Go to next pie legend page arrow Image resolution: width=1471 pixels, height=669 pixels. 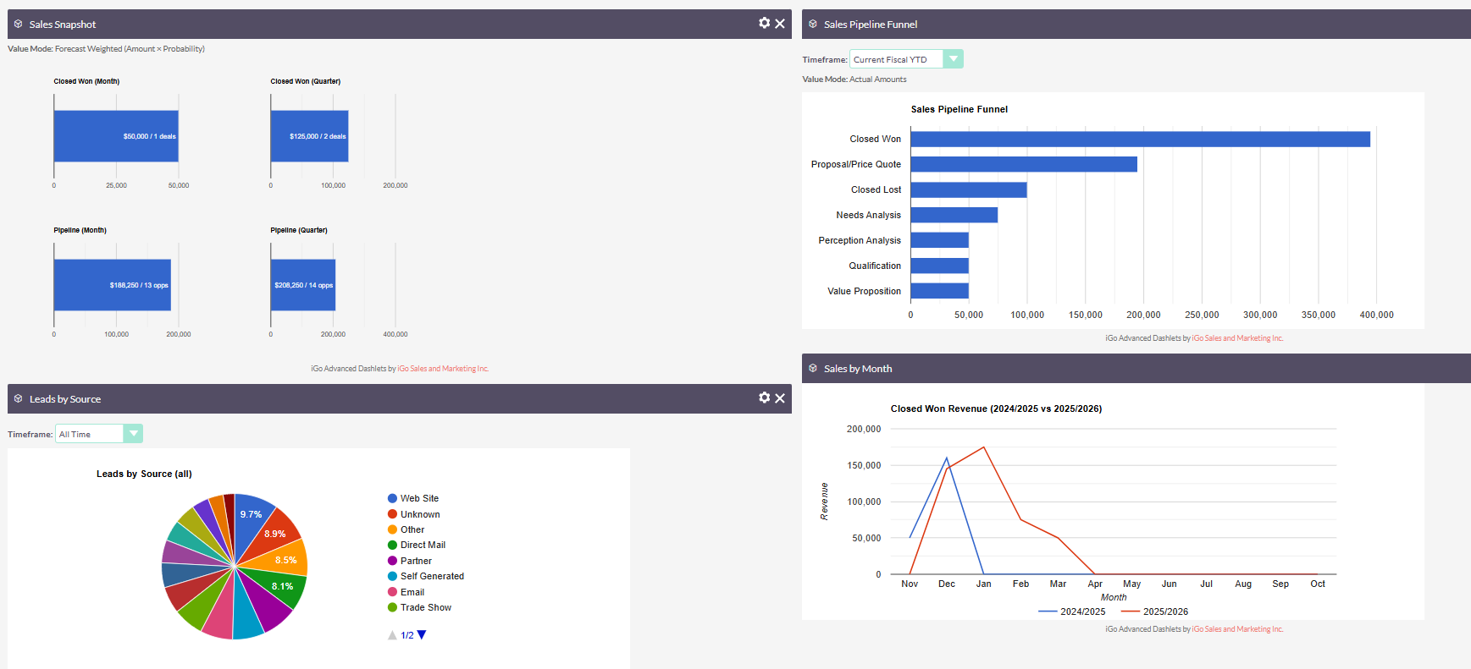pos(422,635)
